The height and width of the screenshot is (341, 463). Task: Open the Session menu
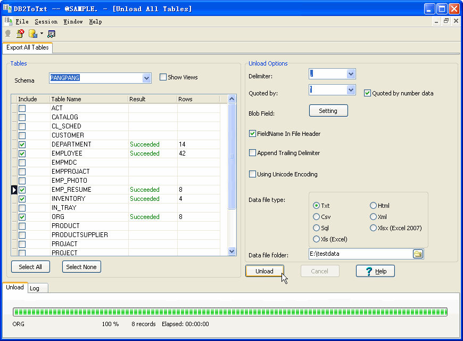tap(46, 21)
